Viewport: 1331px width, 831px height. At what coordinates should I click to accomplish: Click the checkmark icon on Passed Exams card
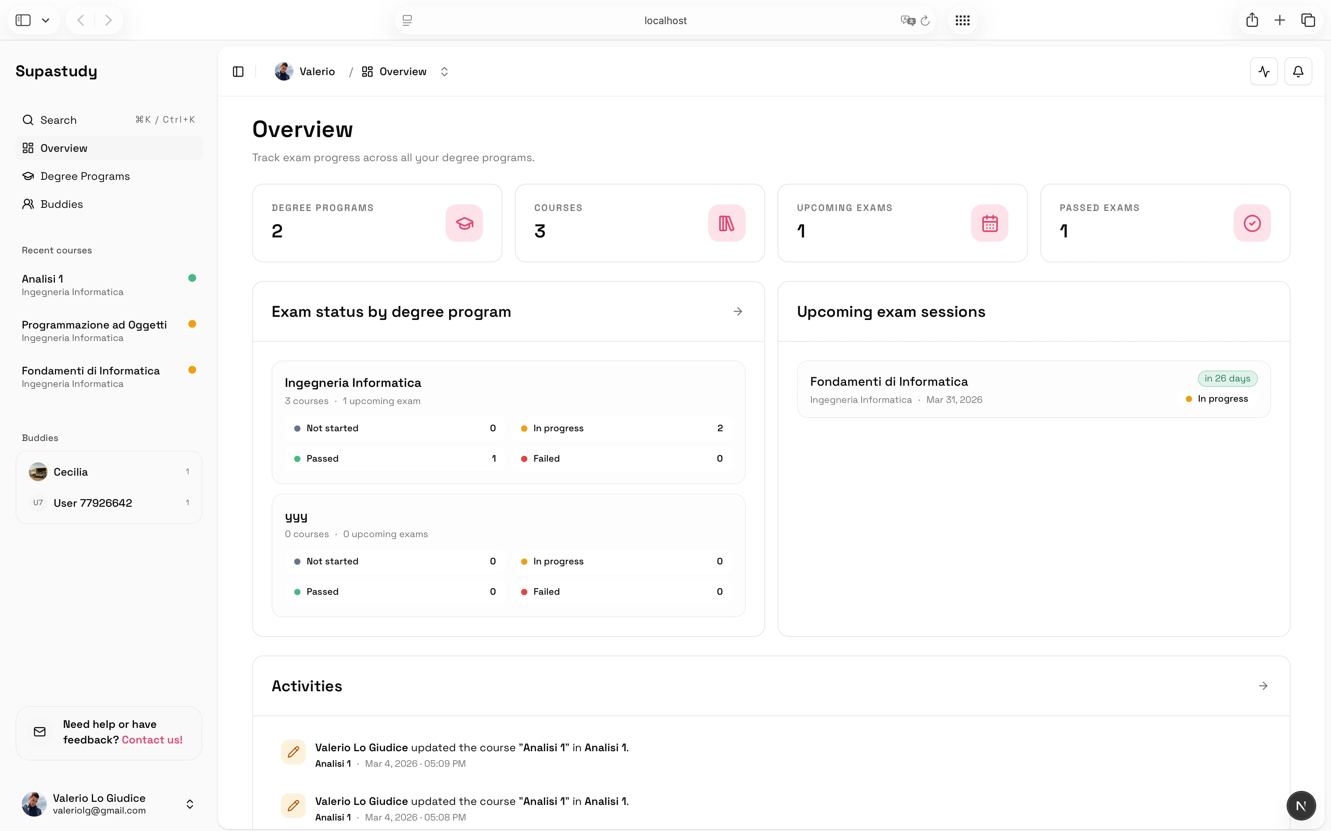point(1252,223)
